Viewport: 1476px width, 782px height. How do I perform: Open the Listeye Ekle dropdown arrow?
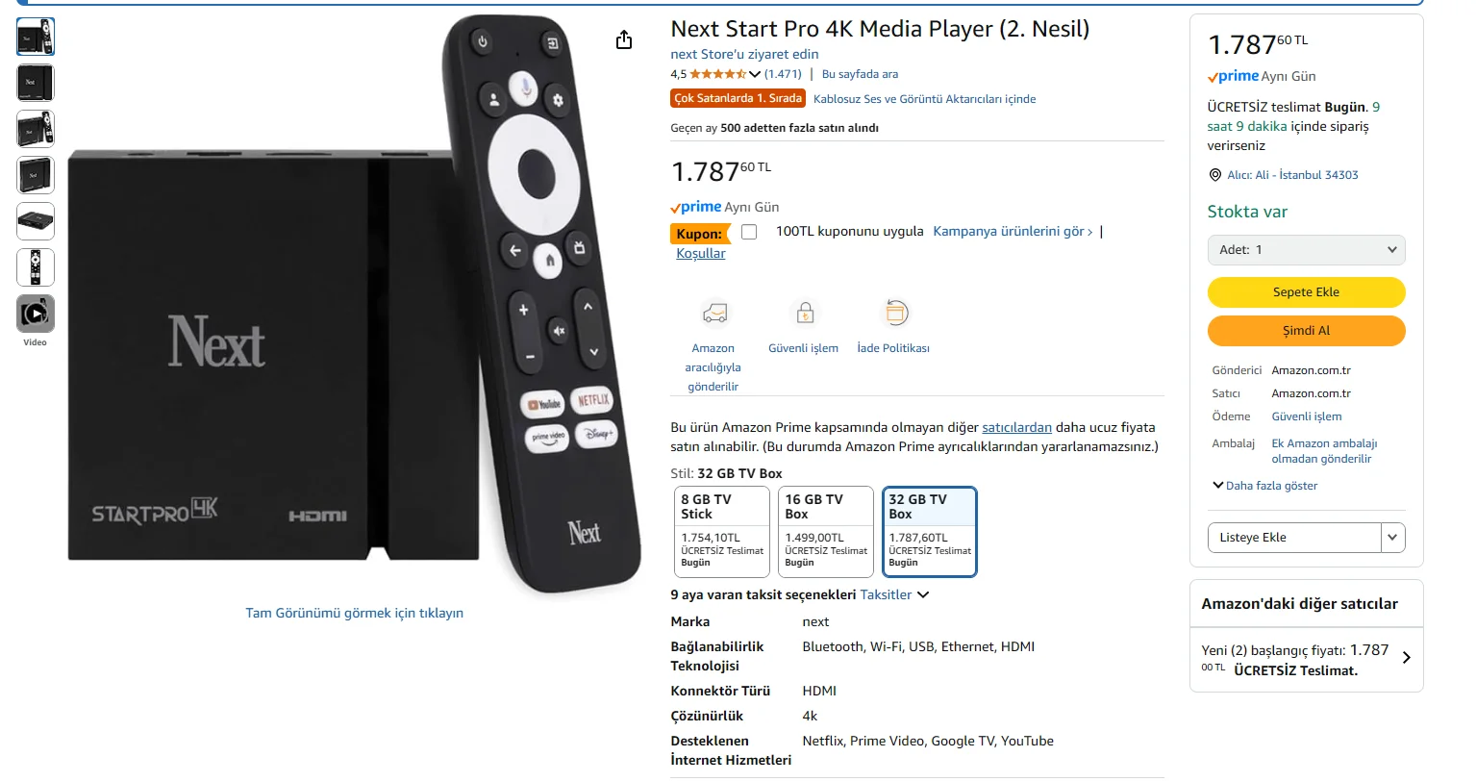click(1392, 538)
